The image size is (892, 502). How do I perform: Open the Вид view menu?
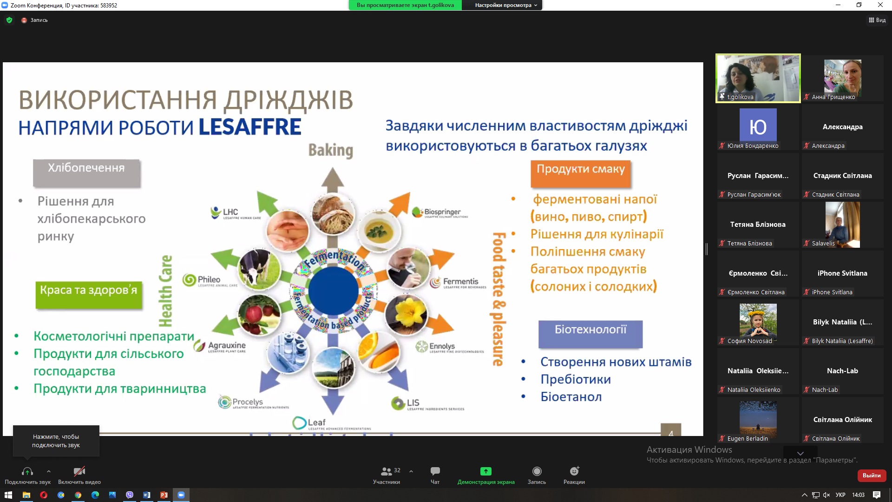(877, 20)
